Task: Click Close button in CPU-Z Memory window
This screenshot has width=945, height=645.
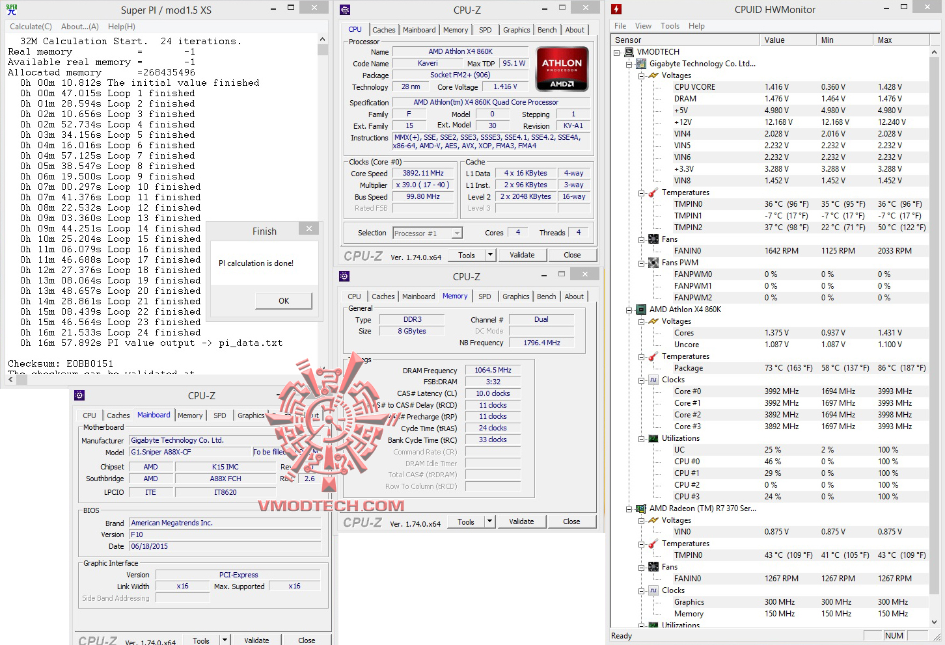Action: [x=571, y=521]
